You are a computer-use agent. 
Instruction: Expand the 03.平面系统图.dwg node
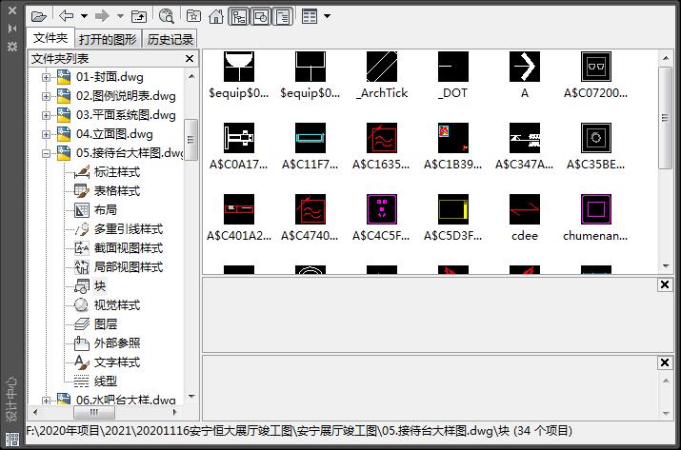46,115
